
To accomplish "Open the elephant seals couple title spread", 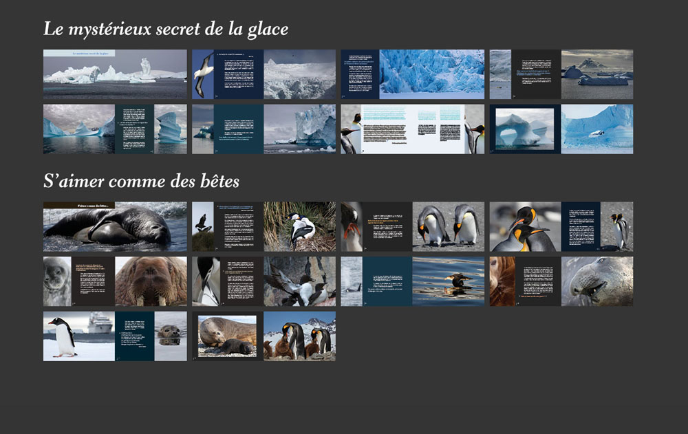I will [114, 227].
